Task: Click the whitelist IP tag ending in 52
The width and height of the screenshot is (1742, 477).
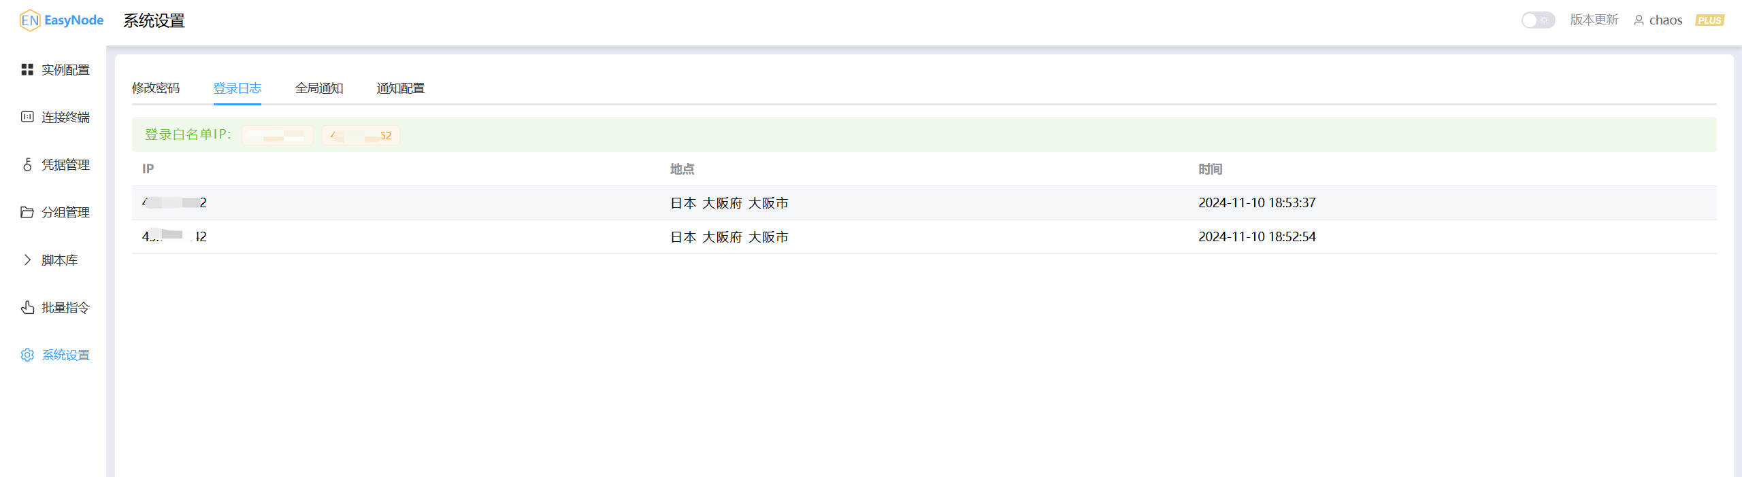Action: tap(361, 135)
